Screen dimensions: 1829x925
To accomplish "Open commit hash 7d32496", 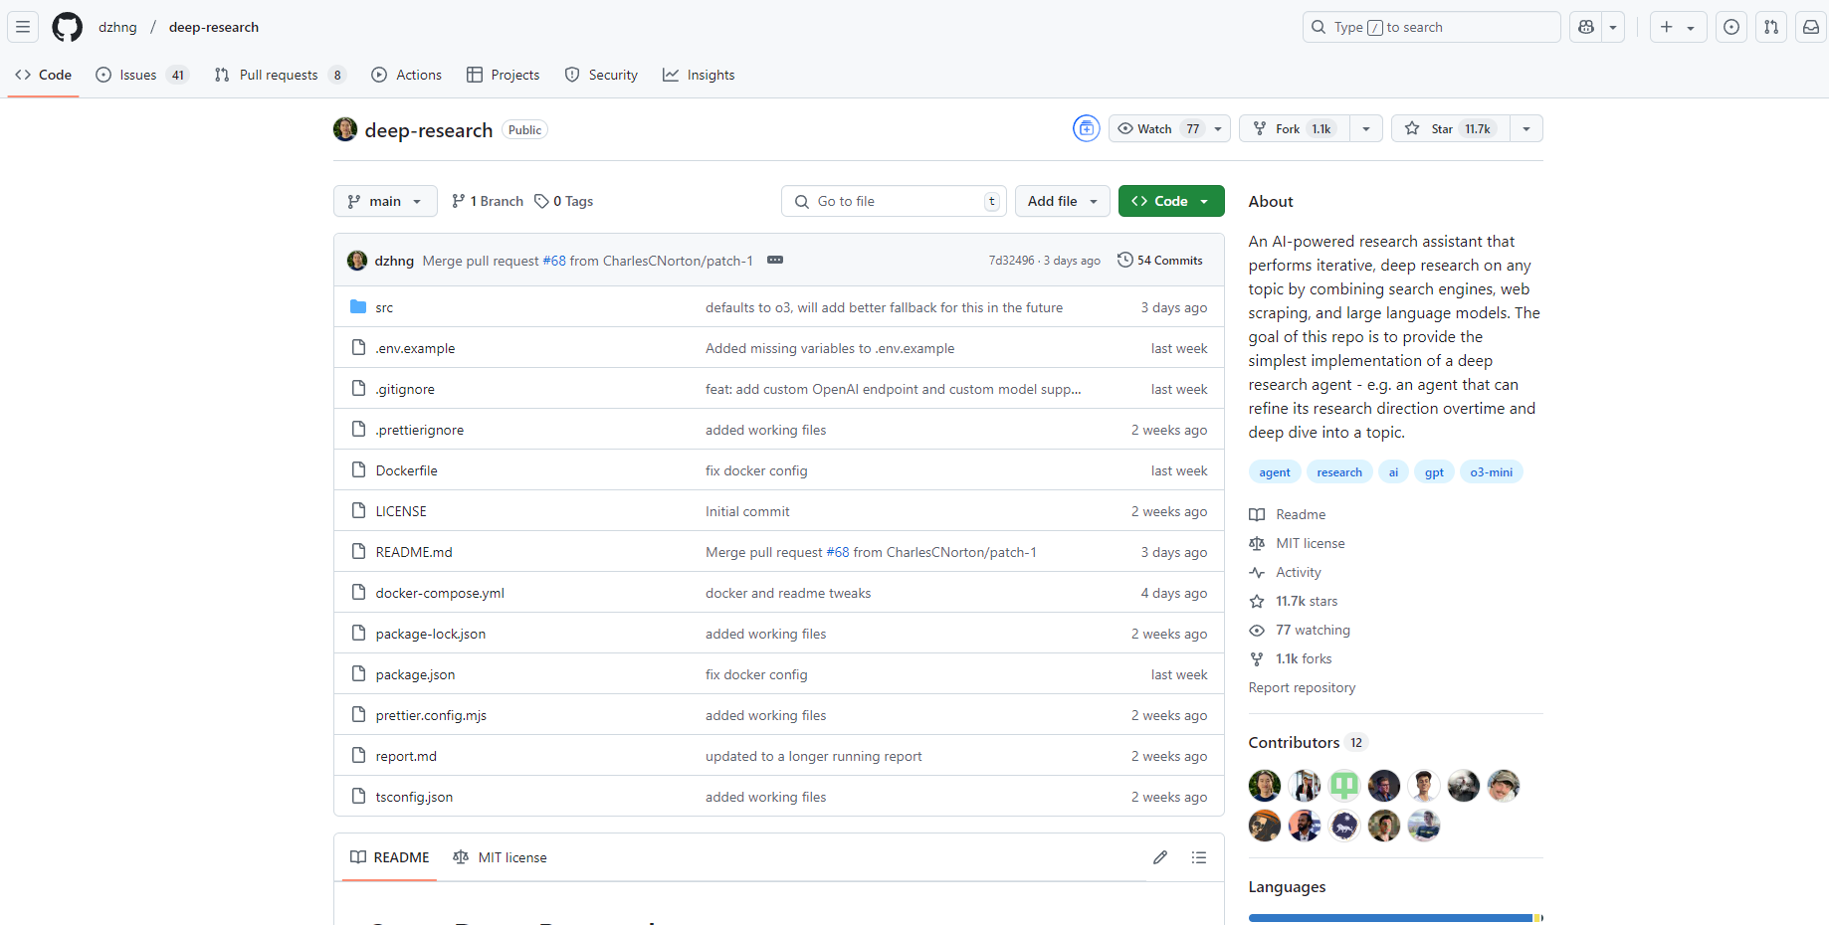I will 1011,261.
